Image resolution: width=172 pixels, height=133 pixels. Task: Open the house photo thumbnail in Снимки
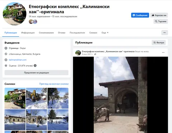[x=15, y=98]
